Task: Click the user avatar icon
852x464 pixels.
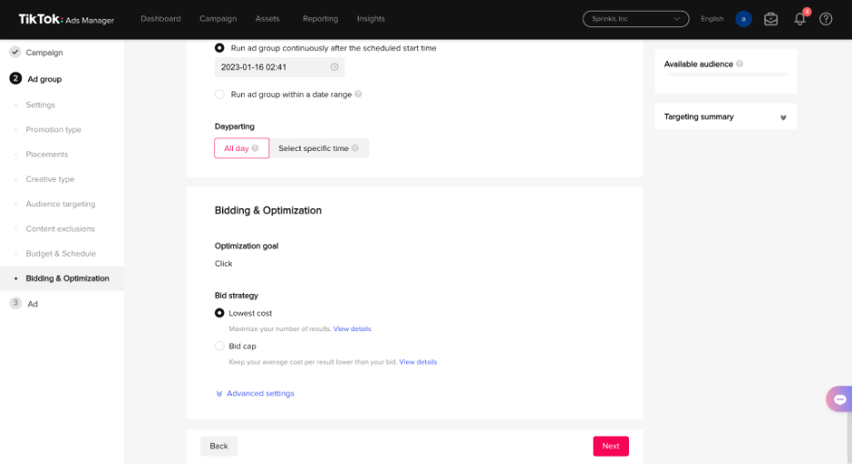Action: point(744,19)
